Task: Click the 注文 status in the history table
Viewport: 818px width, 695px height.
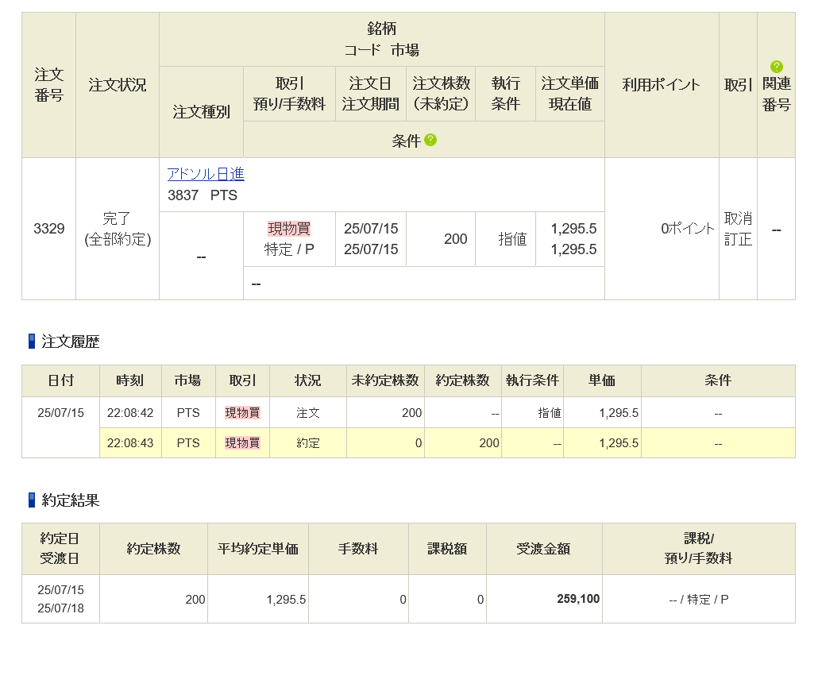Action: pos(308,413)
